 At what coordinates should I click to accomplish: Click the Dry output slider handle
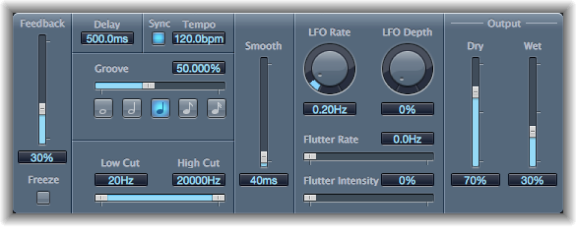click(x=475, y=92)
